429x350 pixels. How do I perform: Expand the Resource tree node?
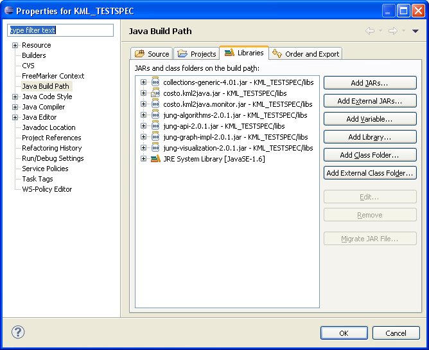(x=15, y=45)
